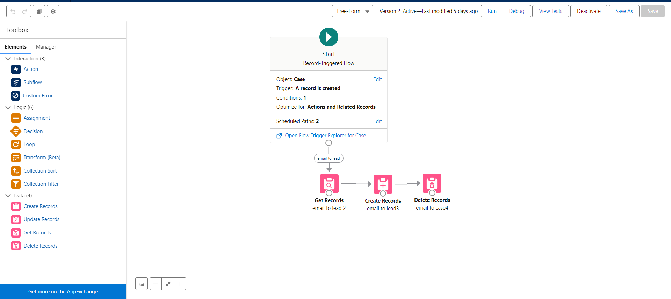Click the fit-to-view canvas button
This screenshot has height=299, width=671.
[168, 284]
